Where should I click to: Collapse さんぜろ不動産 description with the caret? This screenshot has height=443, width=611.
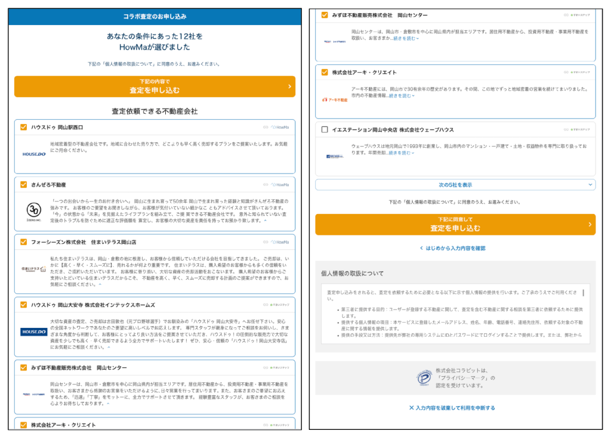pos(266,219)
